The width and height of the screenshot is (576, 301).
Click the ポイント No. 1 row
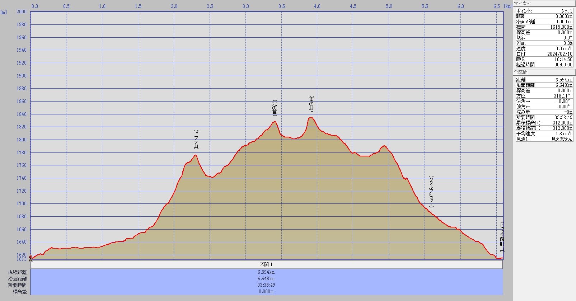pyautogui.click(x=544, y=11)
